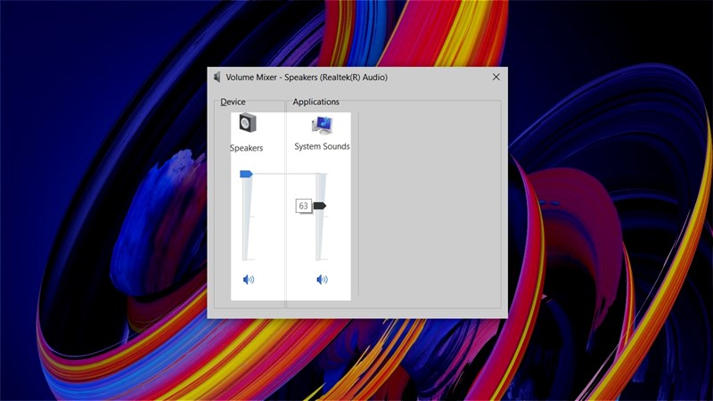The image size is (713, 401).
Task: Click the 63 volume level tooltip
Action: tap(303, 206)
